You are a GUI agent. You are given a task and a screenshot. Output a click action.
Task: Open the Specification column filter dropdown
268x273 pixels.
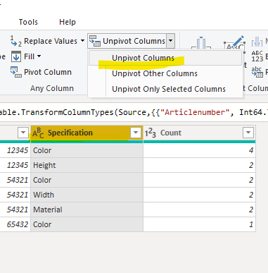click(136, 133)
